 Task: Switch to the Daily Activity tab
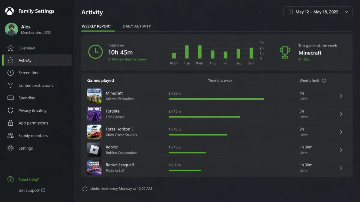[137, 26]
